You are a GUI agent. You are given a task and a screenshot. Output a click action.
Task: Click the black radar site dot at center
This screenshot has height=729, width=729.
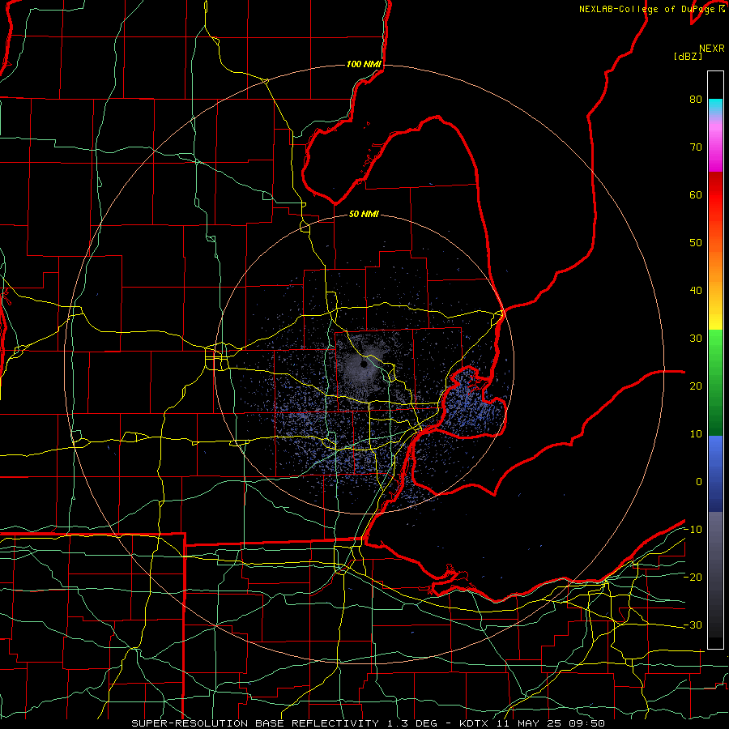pyautogui.click(x=364, y=364)
